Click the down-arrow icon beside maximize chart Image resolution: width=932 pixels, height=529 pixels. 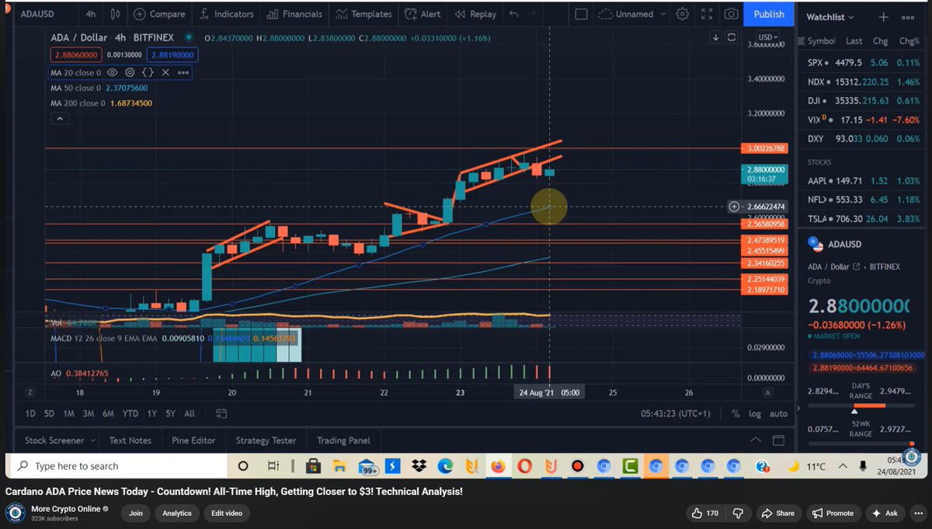716,37
